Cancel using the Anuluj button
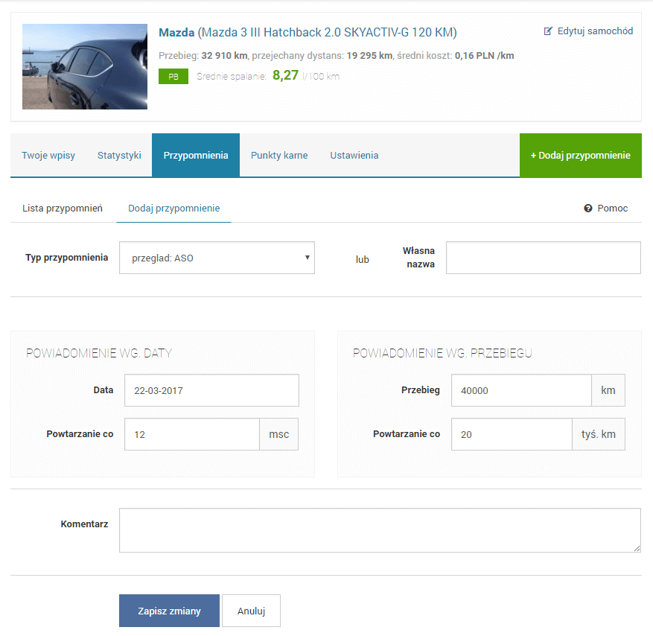The image size is (653, 636). (251, 611)
